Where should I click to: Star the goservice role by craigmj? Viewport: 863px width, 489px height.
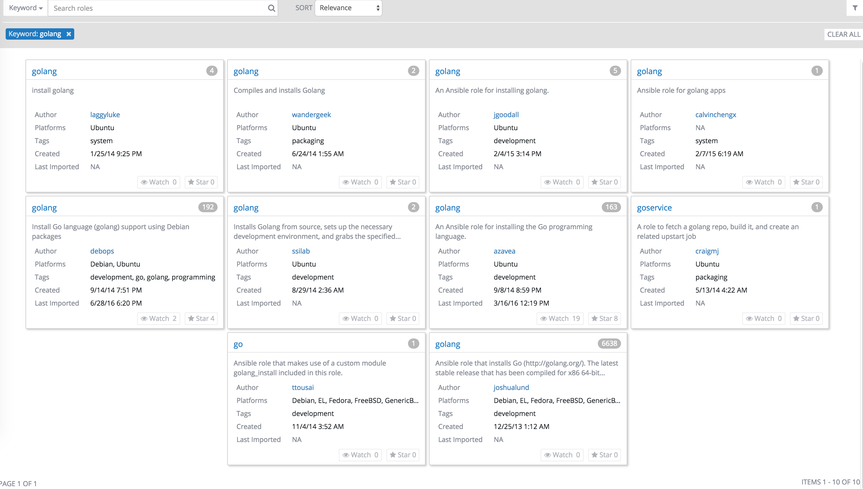[x=806, y=318]
